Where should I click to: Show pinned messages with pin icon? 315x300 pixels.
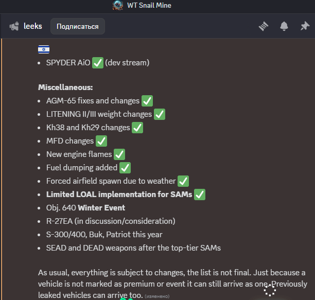tap(304, 26)
